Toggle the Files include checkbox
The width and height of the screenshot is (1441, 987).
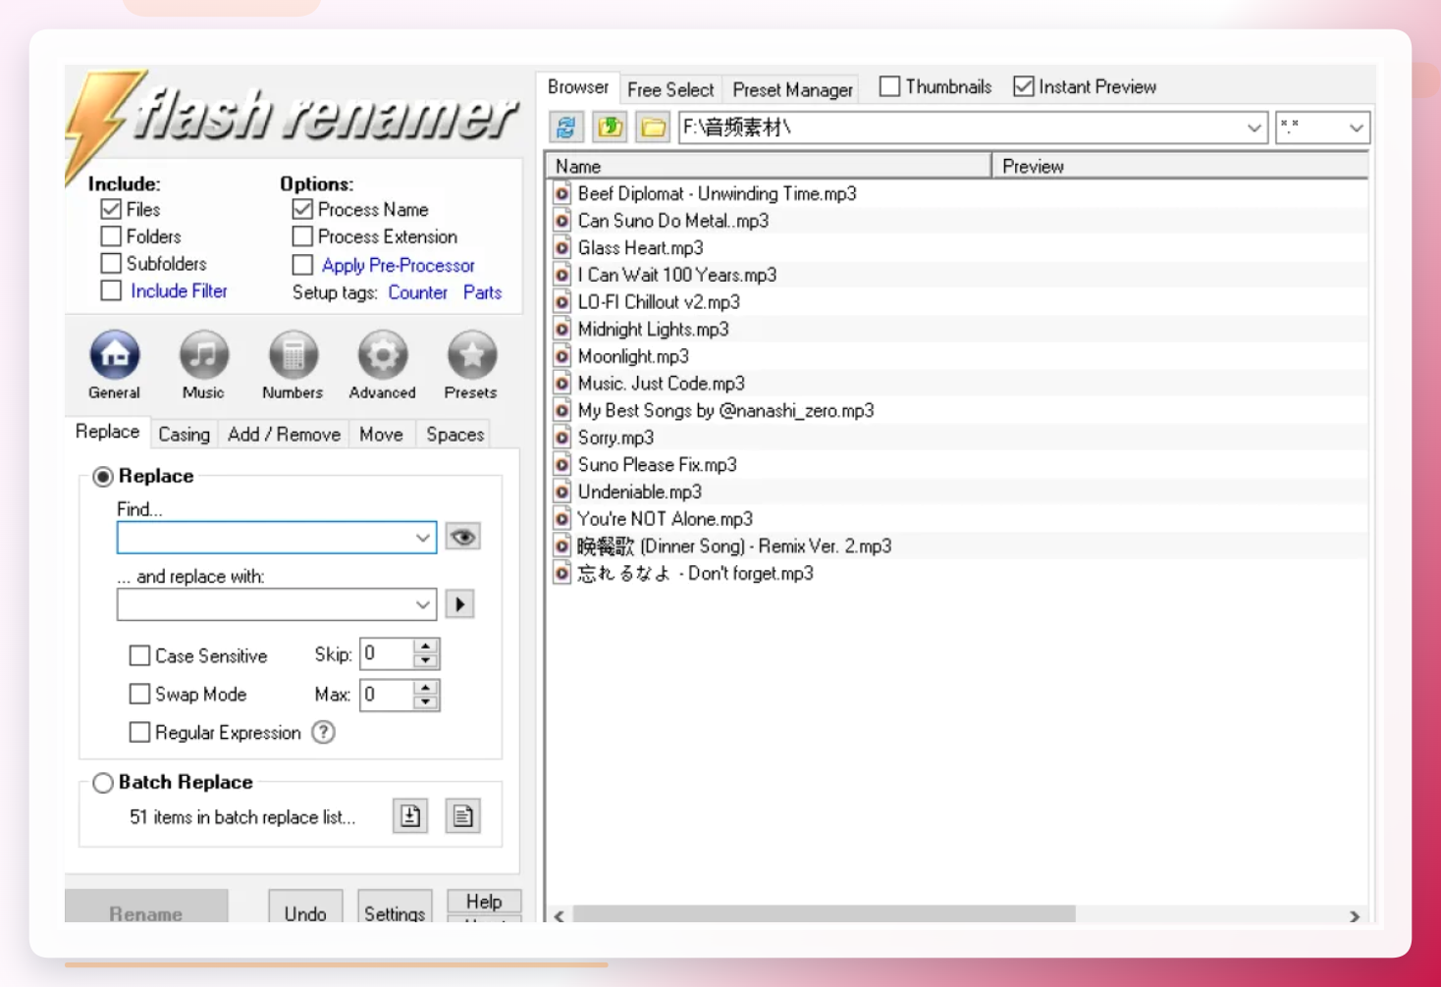(111, 209)
